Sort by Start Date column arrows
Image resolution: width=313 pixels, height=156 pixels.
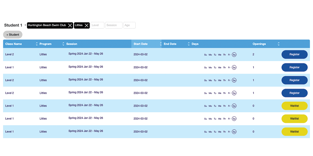tap(161, 44)
